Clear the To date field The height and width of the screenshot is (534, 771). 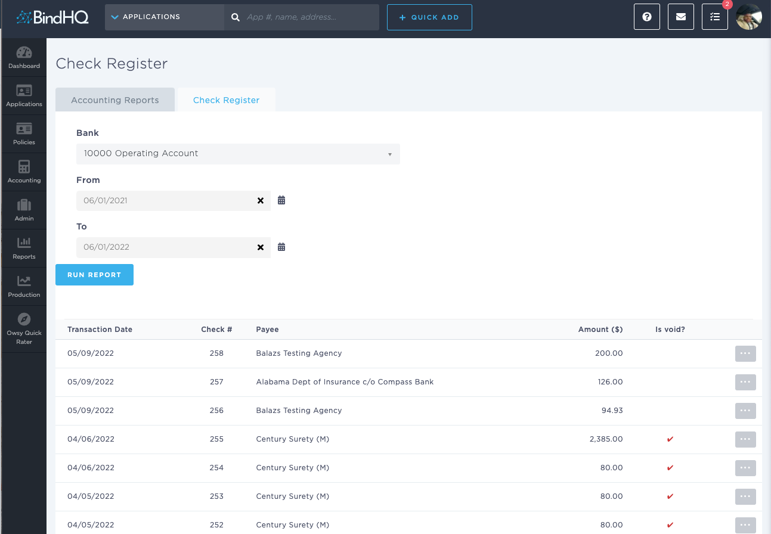[261, 247]
